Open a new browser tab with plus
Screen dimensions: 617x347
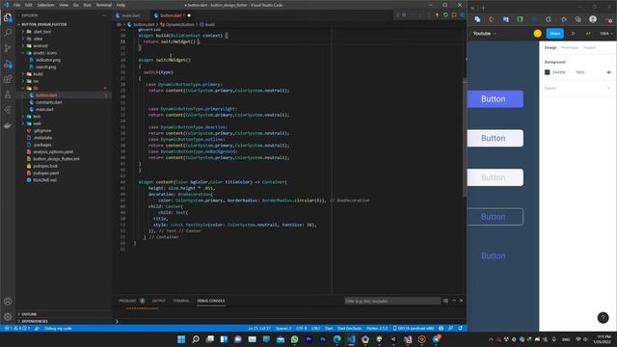click(x=484, y=8)
